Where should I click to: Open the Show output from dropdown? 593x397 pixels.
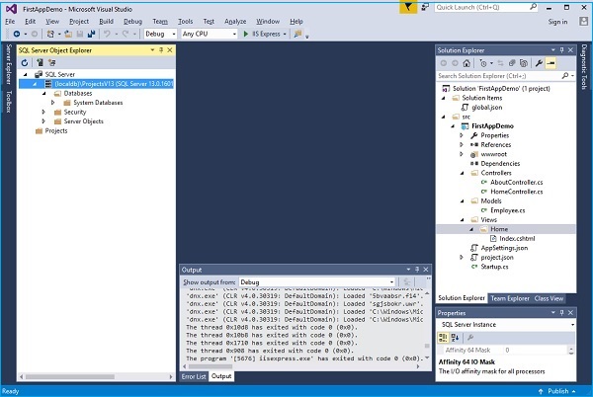click(317, 282)
